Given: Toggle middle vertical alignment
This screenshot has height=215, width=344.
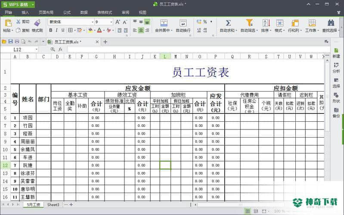Looking at the screenshot, I should [x=141, y=21].
